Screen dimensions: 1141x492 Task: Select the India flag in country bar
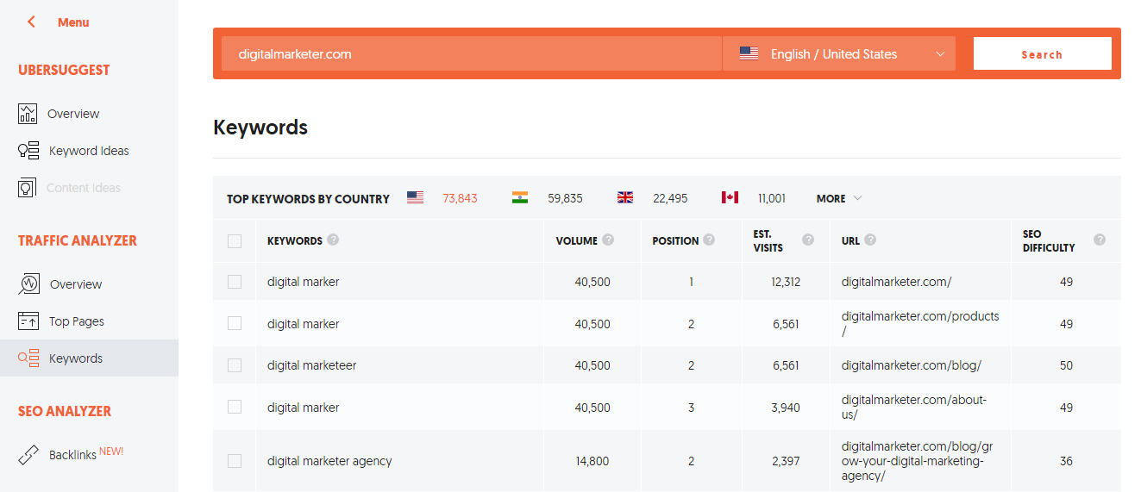(520, 197)
